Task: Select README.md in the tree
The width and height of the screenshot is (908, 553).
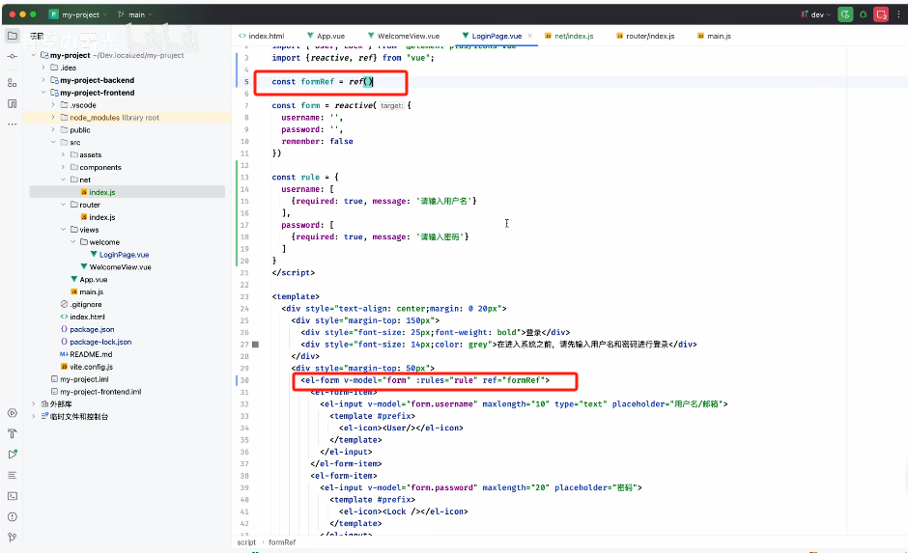Action: 86,354
